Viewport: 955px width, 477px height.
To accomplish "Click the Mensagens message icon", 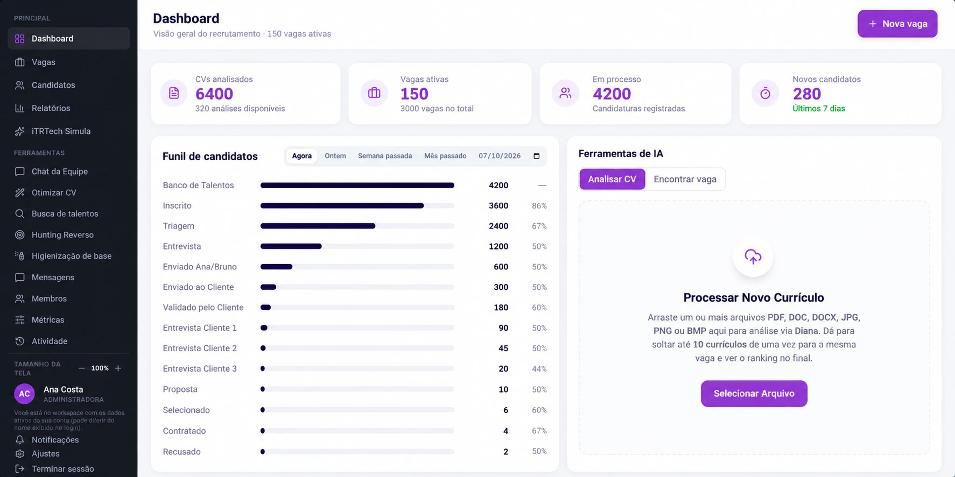I will pyautogui.click(x=20, y=277).
